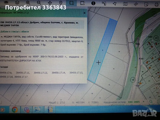Click the 'Съседи' heading
The image size is (160, 120).
4,67
